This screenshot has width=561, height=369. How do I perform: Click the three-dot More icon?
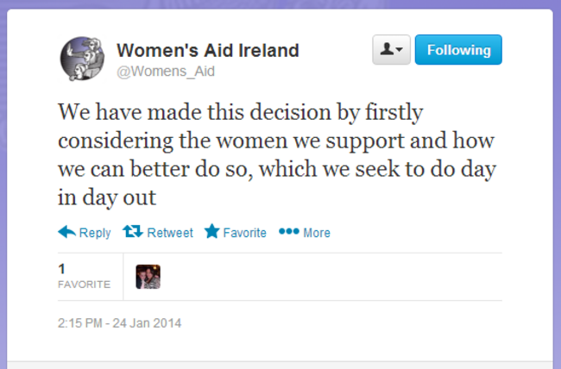289,231
